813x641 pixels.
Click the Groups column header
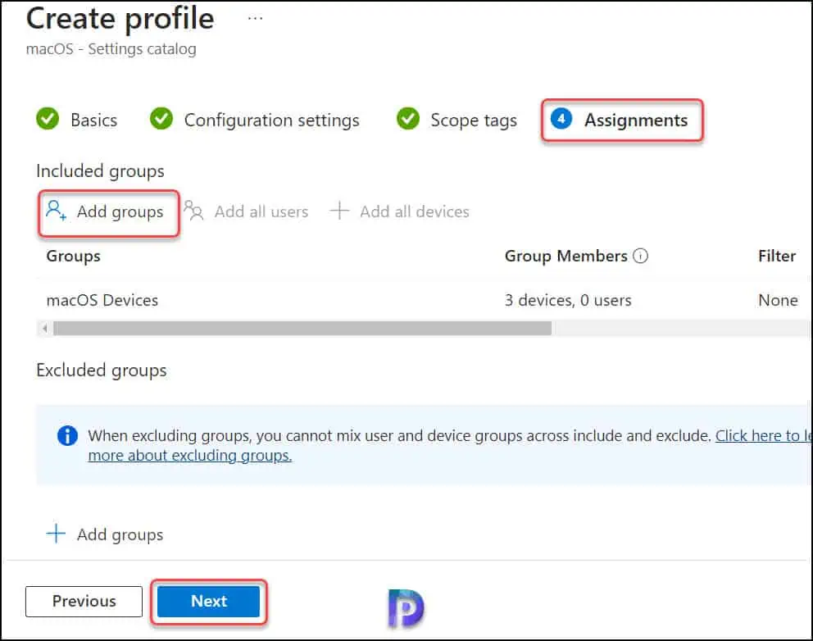73,257
